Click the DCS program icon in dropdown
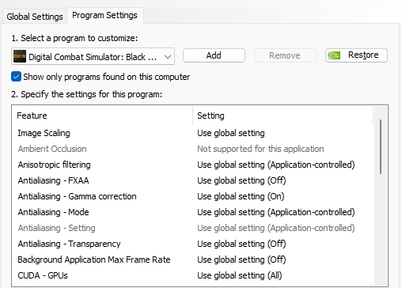Viewport: 402px width, 288px height. click(x=20, y=56)
